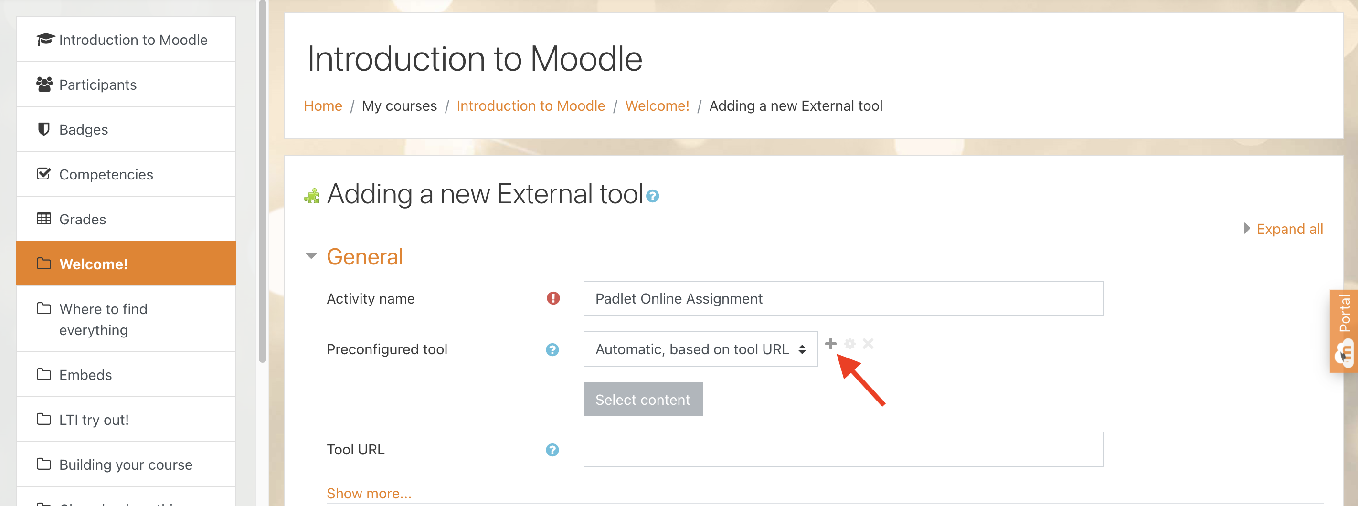Click the help icon for Preconfigured tool

pos(552,349)
